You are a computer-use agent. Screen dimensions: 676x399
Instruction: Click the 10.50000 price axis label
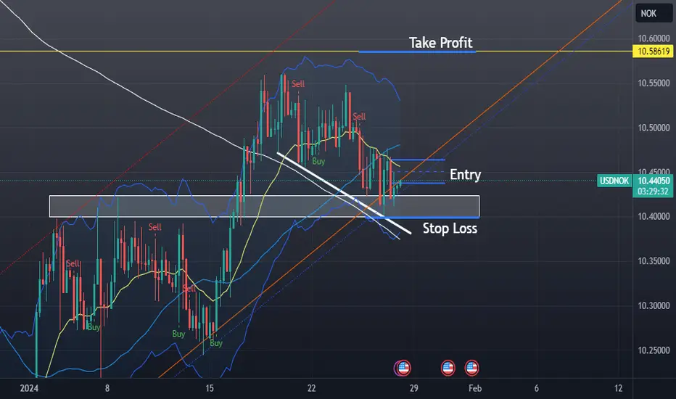point(654,128)
